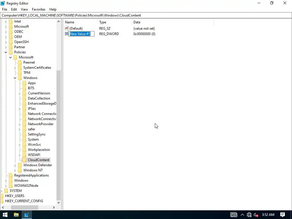This screenshot has height=219, width=292.
Task: Select the NetworkProvider key
Action: click(x=40, y=124)
